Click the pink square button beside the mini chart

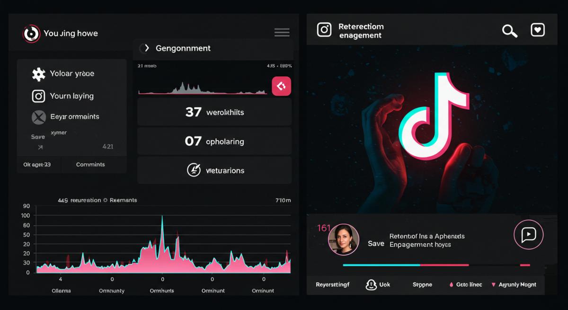pyautogui.click(x=281, y=86)
